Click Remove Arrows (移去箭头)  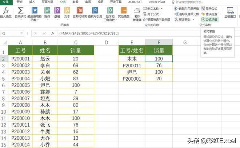coord(183,20)
